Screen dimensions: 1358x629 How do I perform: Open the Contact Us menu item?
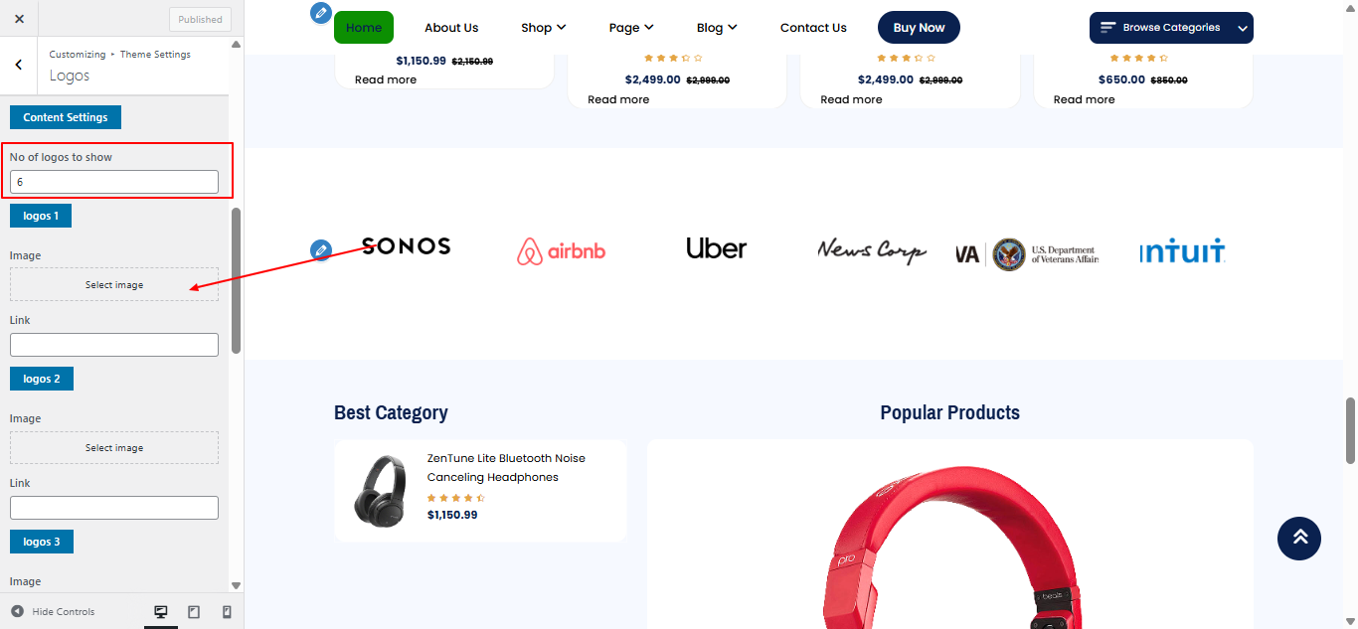[813, 27]
